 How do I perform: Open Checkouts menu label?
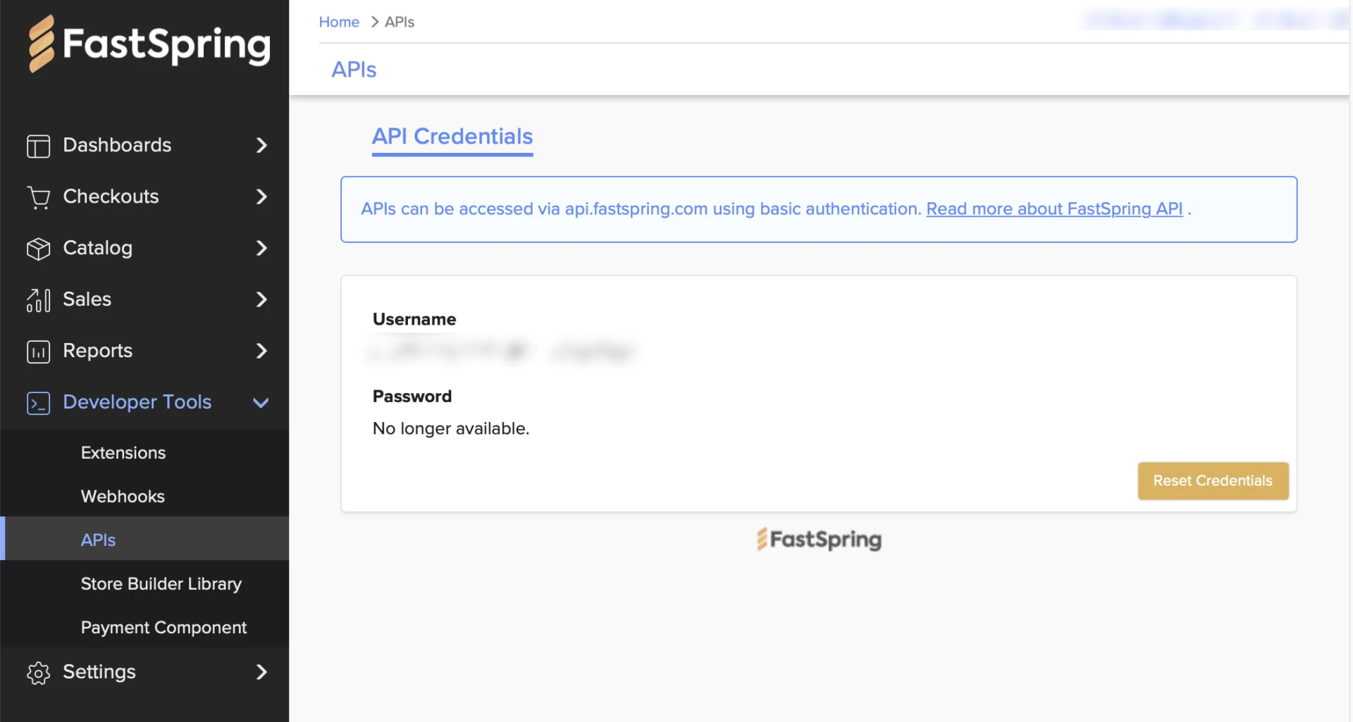[111, 197]
